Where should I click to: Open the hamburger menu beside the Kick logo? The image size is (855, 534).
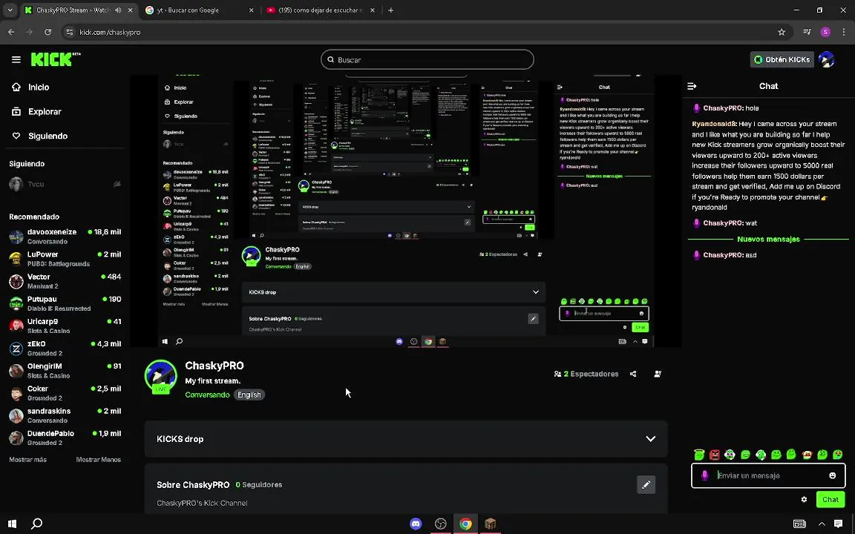point(16,59)
